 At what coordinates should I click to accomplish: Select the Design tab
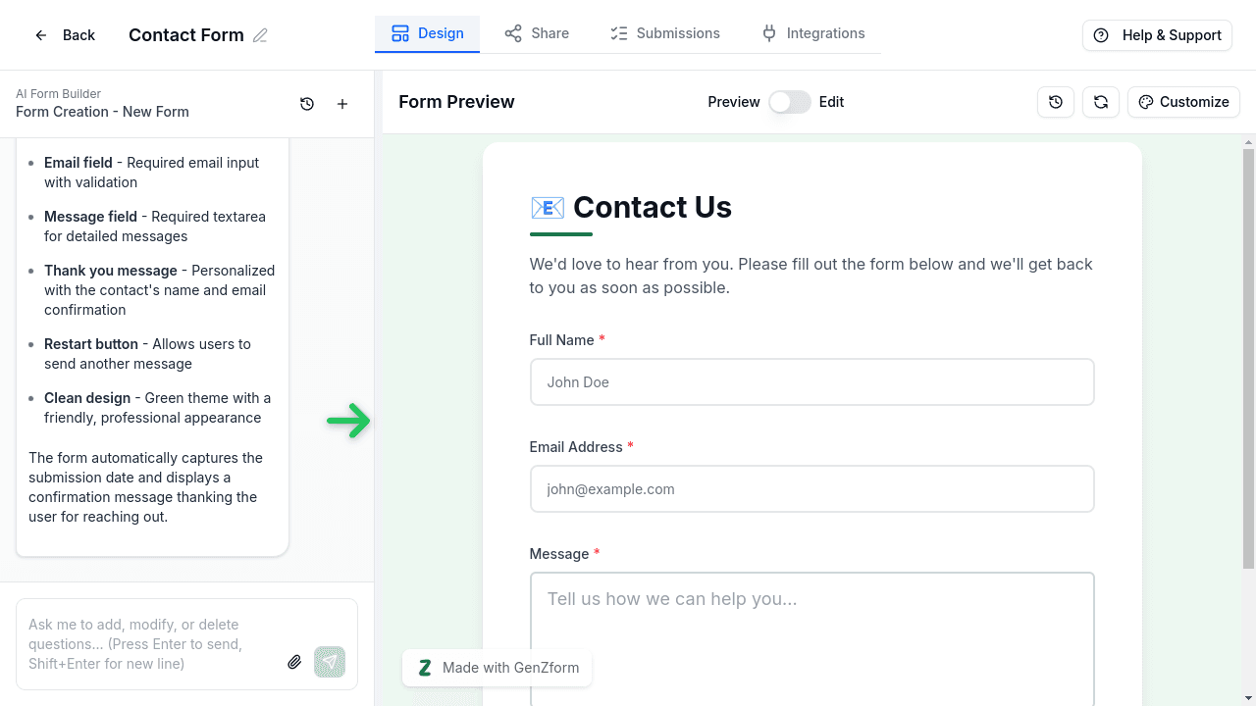click(x=427, y=32)
